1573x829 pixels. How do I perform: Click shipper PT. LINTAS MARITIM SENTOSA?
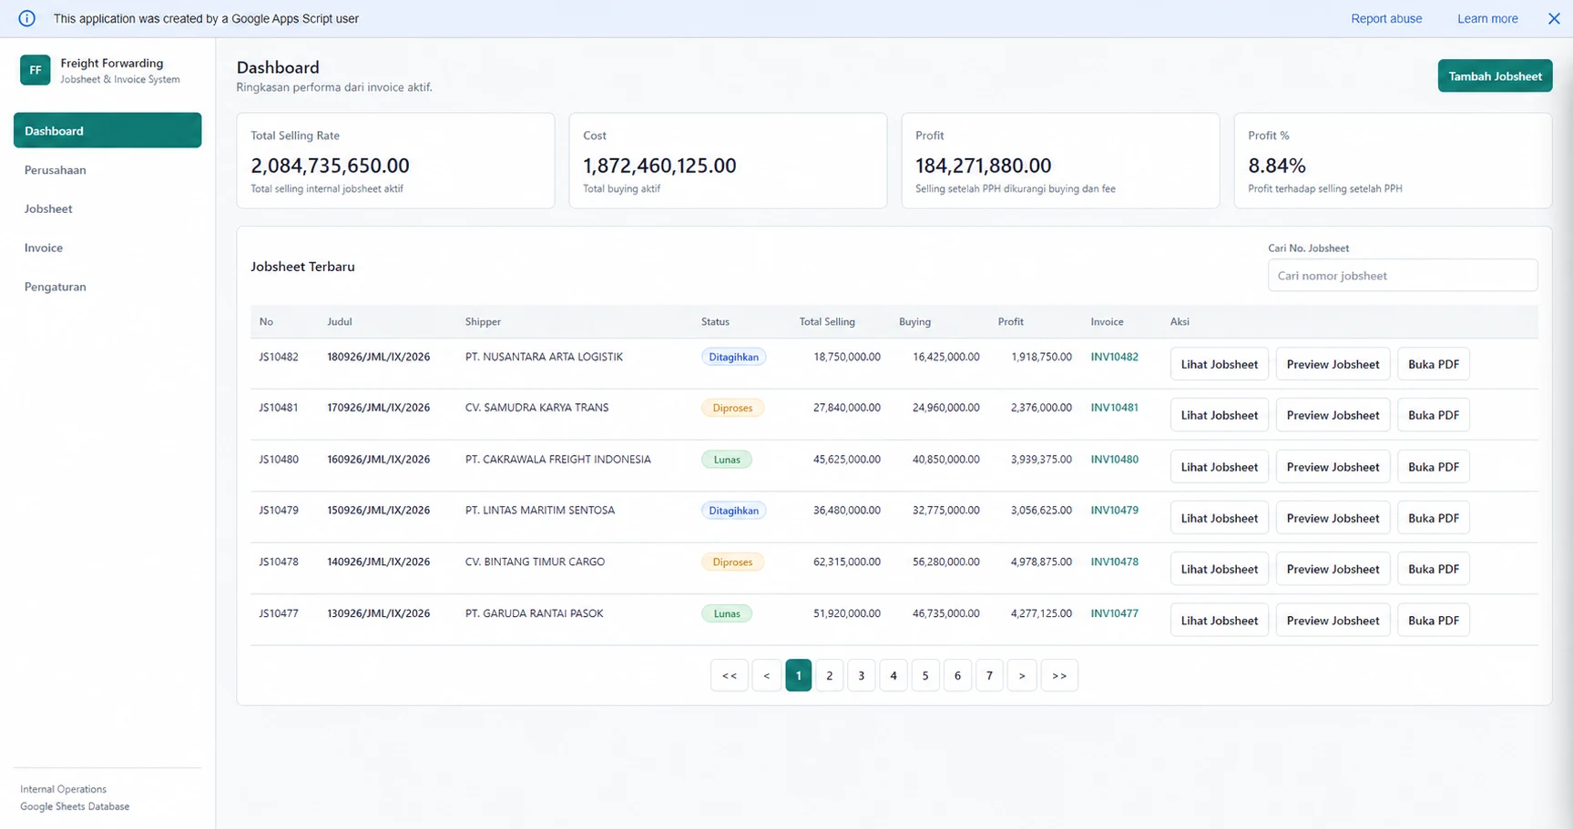pyautogui.click(x=540, y=511)
